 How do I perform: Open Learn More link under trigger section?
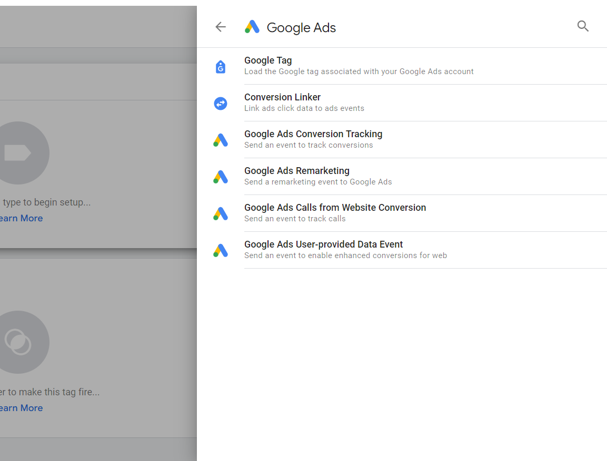click(x=21, y=408)
